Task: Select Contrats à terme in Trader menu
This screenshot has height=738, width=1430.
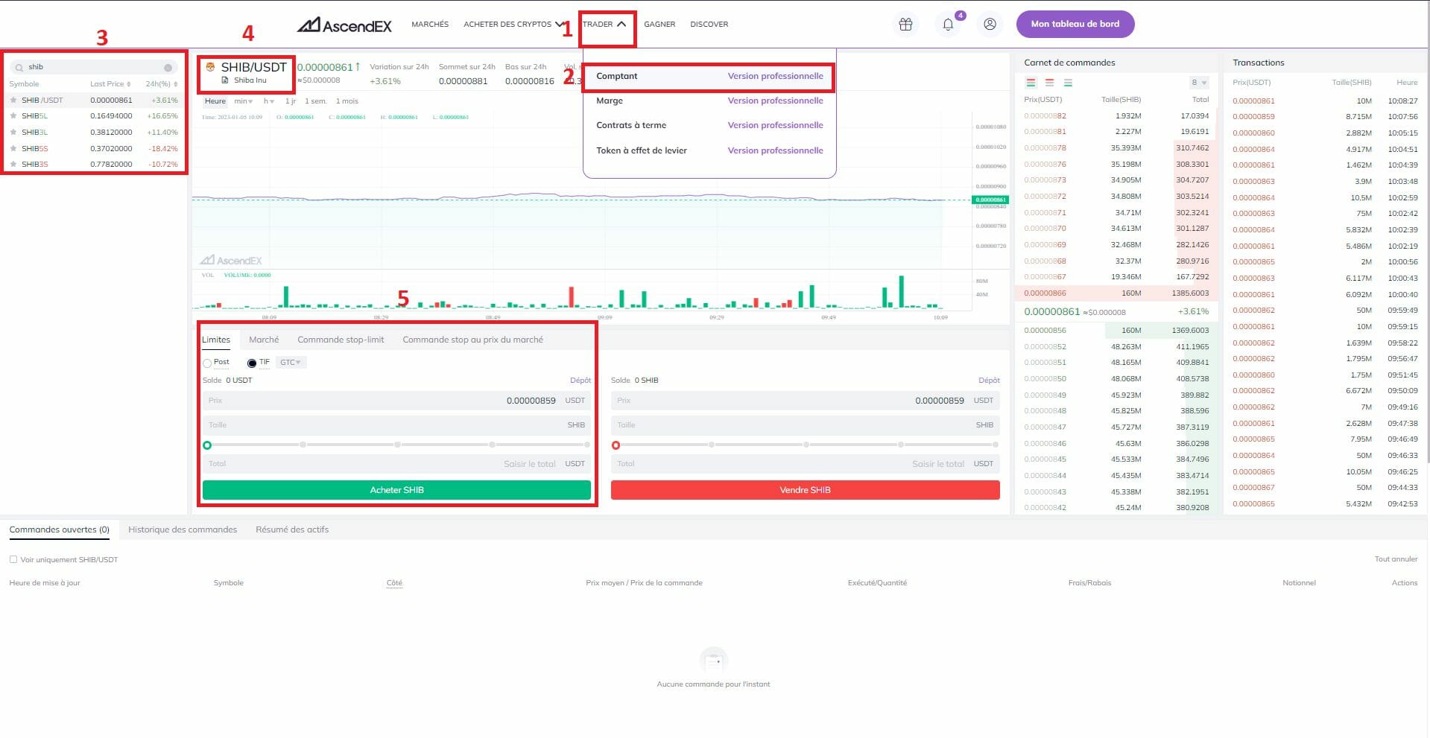Action: point(631,125)
